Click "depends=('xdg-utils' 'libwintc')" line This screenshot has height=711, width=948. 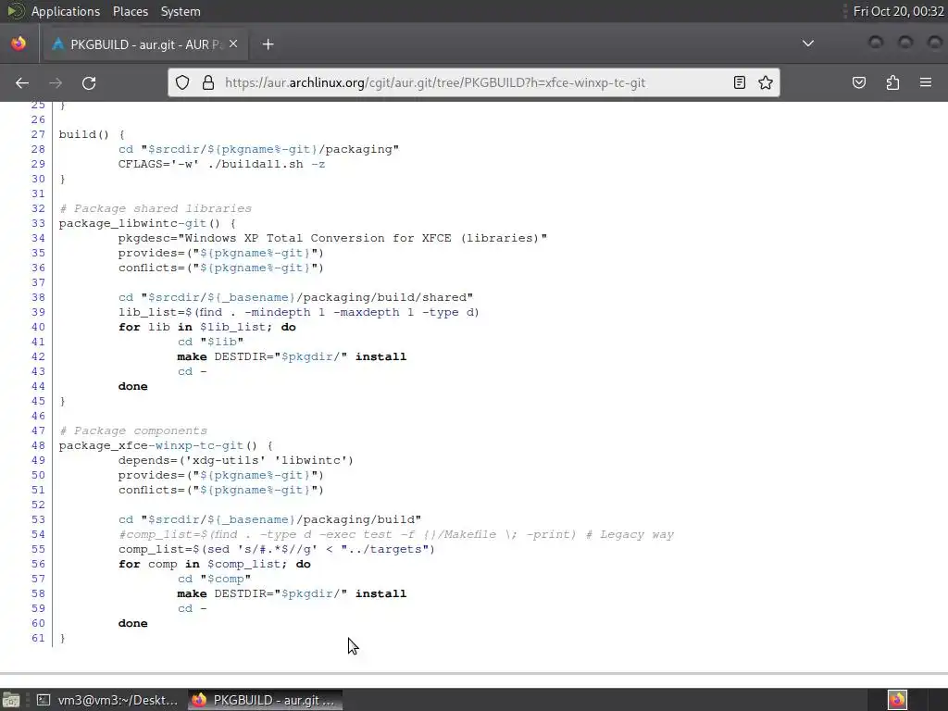point(236,460)
